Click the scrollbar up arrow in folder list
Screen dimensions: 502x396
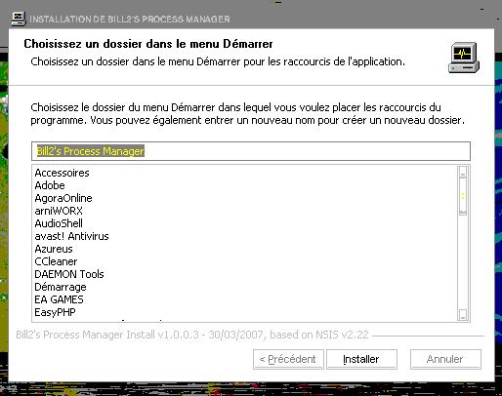coord(463,173)
